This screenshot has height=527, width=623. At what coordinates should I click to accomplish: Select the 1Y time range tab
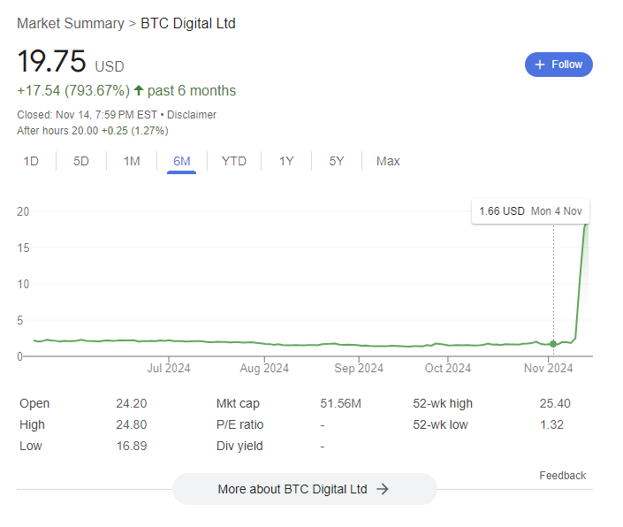pos(286,161)
